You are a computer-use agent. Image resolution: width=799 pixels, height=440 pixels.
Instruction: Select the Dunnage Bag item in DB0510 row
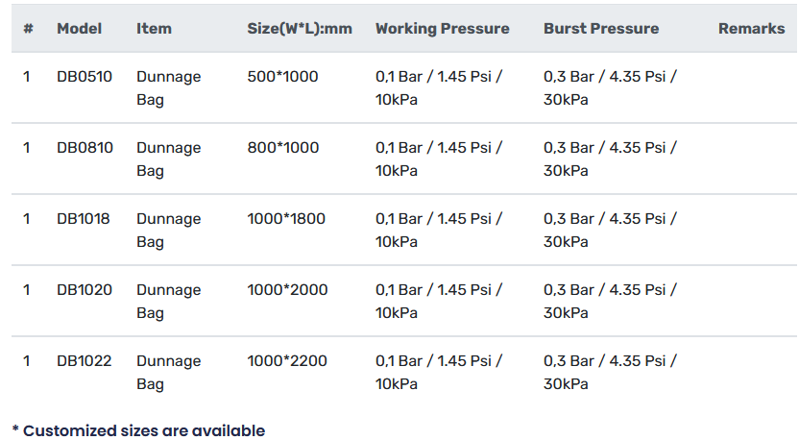pos(168,87)
